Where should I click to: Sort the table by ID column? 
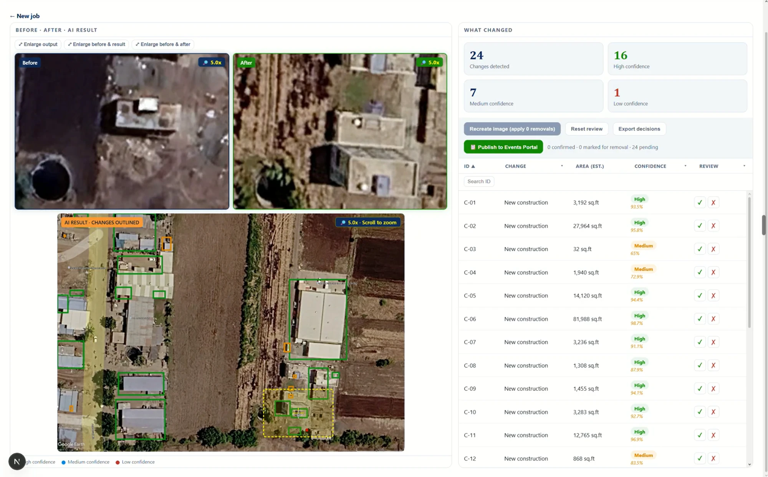tap(469, 166)
